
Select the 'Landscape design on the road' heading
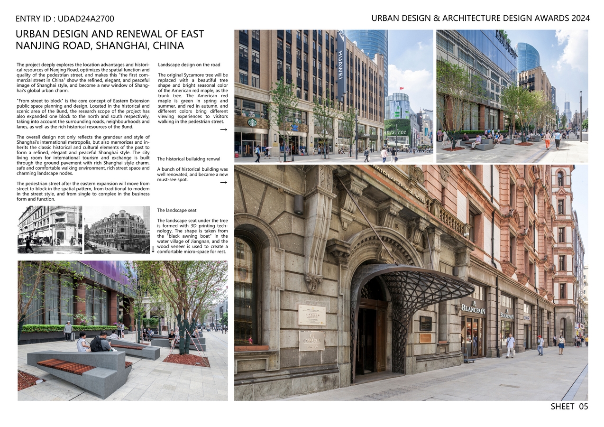point(189,65)
